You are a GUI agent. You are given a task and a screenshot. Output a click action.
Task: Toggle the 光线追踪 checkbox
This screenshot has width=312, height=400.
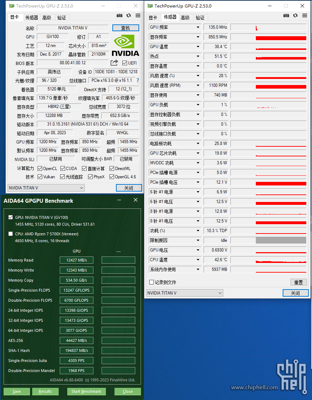pos(62,177)
